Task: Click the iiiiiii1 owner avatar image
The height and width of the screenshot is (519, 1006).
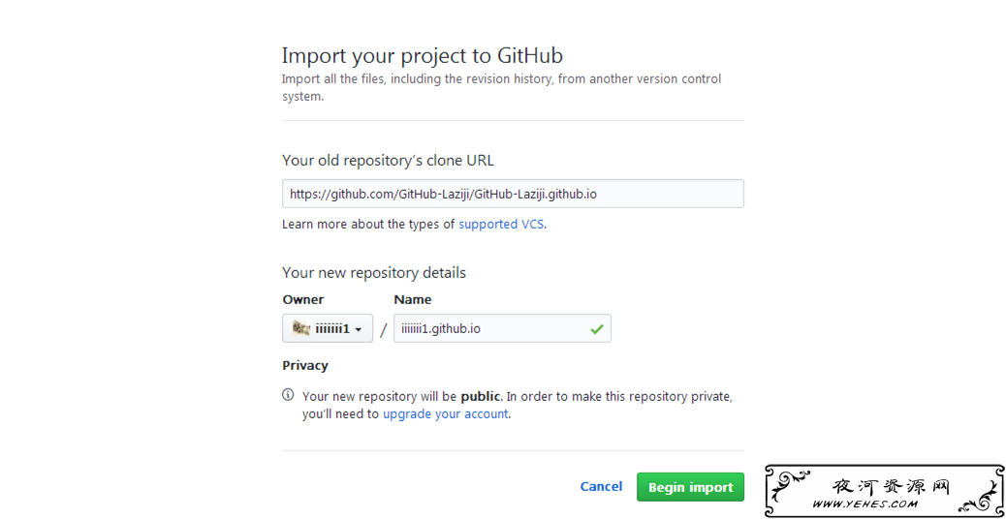Action: click(x=301, y=328)
